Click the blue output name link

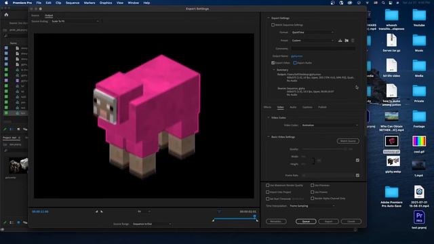(x=297, y=56)
